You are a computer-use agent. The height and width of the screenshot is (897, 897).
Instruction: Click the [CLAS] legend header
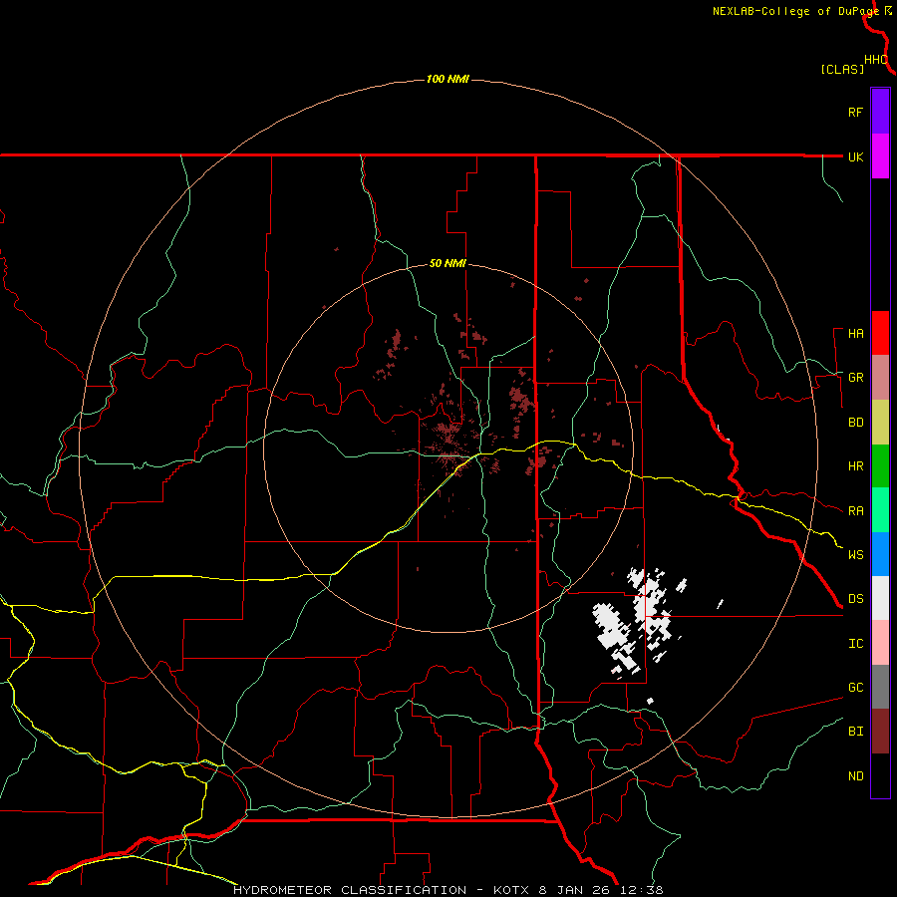[x=842, y=69]
